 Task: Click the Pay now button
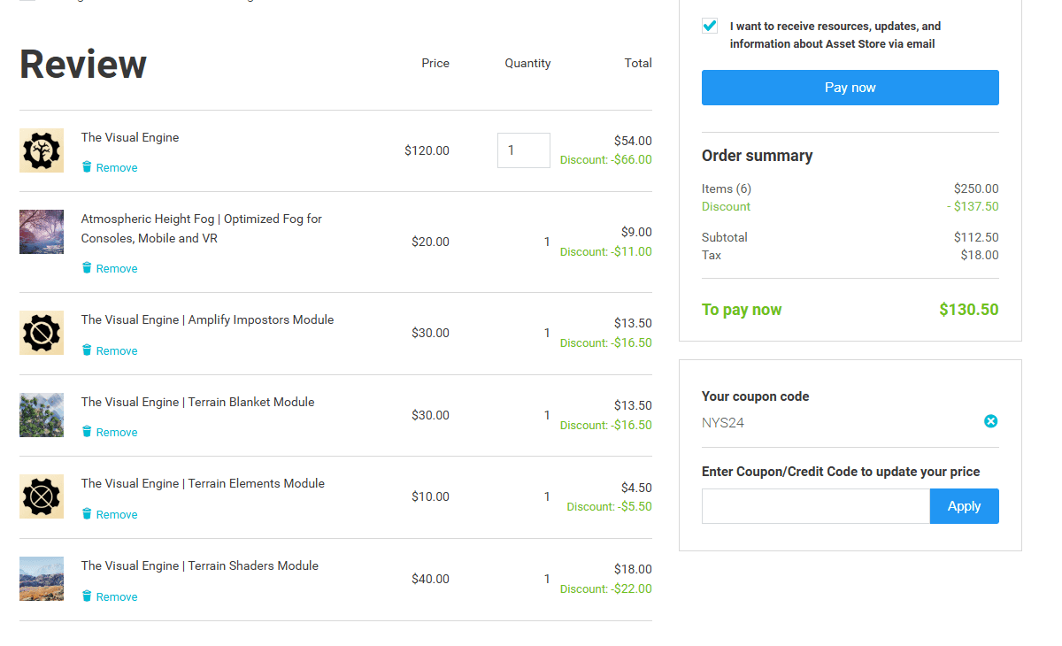(x=850, y=88)
